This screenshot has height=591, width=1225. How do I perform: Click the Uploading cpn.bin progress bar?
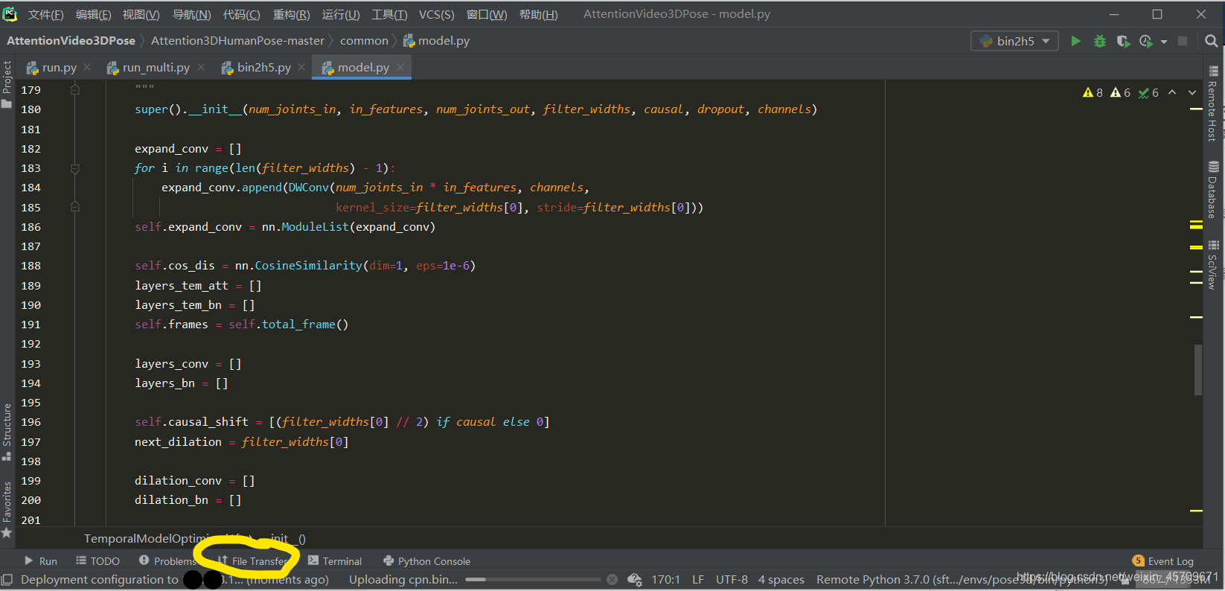pos(533,579)
